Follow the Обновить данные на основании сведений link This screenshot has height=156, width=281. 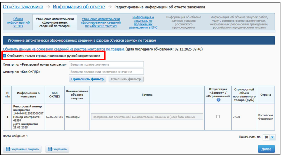[x=64, y=49]
